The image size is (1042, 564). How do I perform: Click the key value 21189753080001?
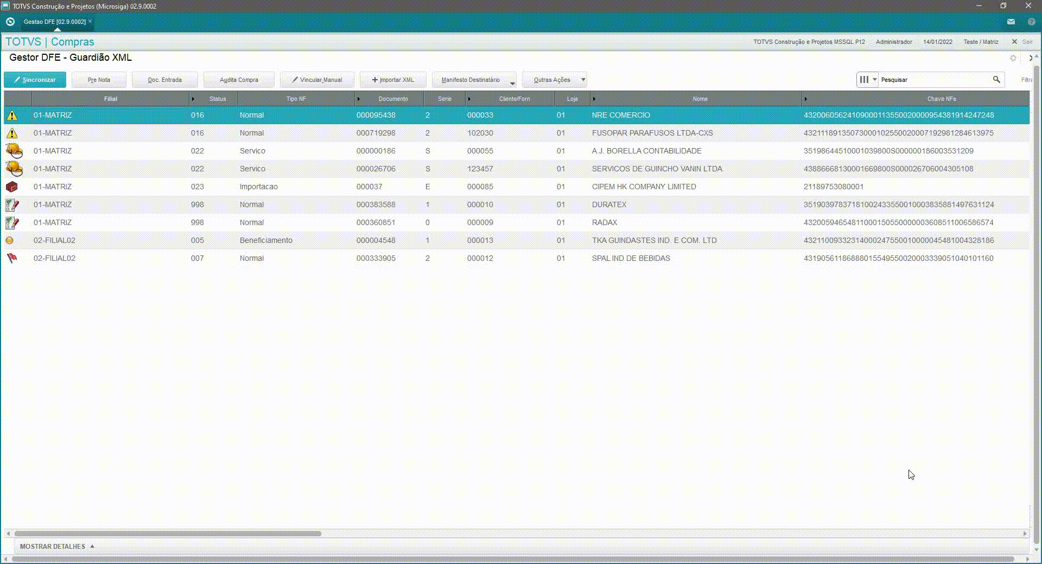pyautogui.click(x=834, y=187)
